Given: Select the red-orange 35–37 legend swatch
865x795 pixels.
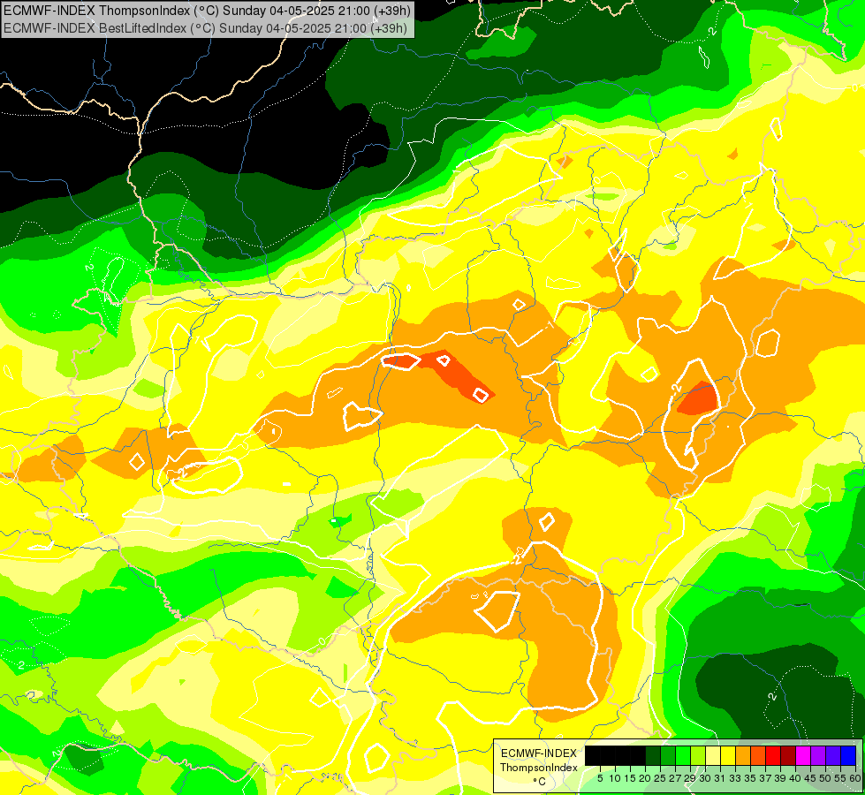Looking at the screenshot, I should point(758,756).
